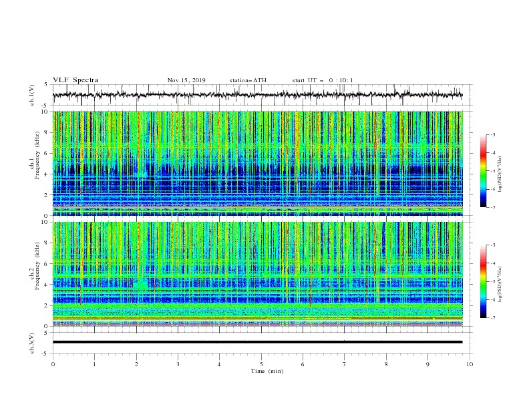Click time axis tick label "7"

[344, 364]
